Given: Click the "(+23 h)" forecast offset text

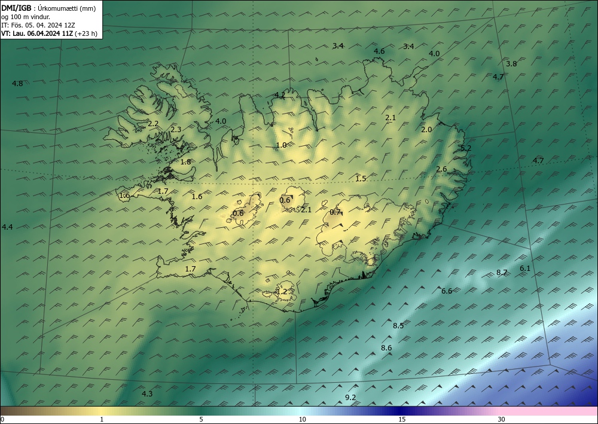Looking at the screenshot, I should (86, 33).
